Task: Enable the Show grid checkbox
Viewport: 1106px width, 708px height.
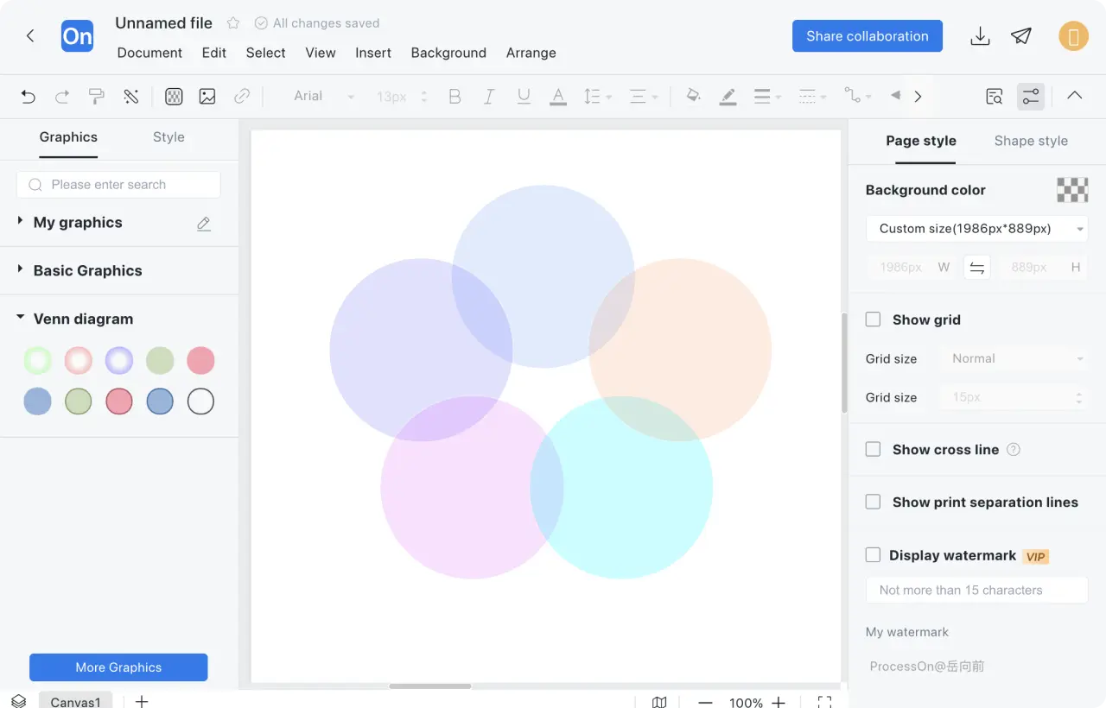Action: pos(874,319)
